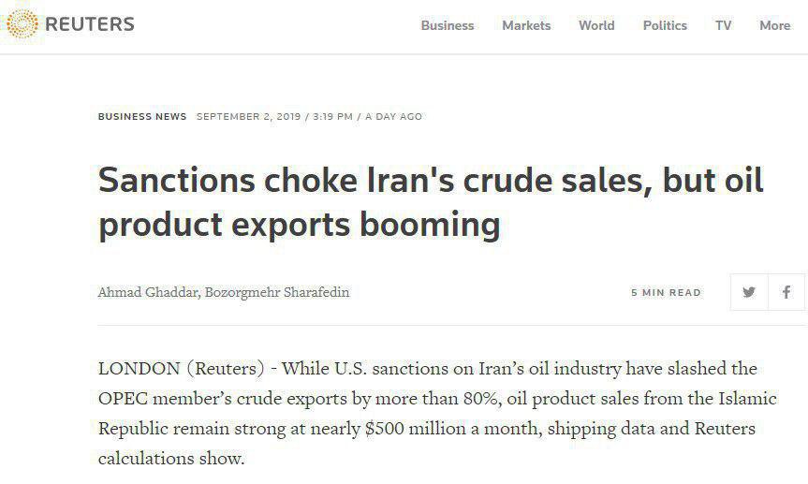Click the Reuters orange dotted logo
This screenshot has width=808, height=484.
(22, 24)
